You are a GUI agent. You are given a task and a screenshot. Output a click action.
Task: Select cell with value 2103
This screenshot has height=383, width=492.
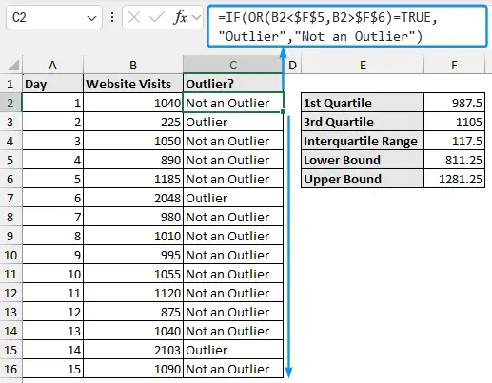coord(133,350)
